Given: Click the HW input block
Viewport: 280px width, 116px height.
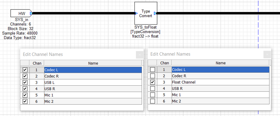Looking at the screenshot, I should point(22,13).
